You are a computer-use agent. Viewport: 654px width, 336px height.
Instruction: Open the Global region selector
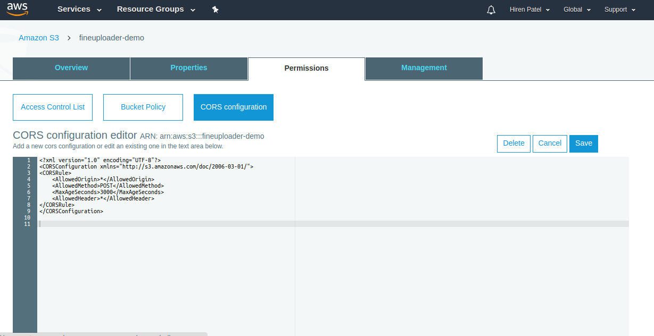click(576, 9)
